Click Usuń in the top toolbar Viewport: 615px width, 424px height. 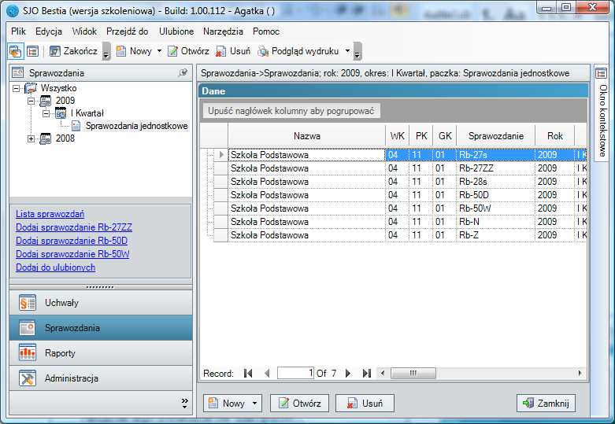pos(233,51)
